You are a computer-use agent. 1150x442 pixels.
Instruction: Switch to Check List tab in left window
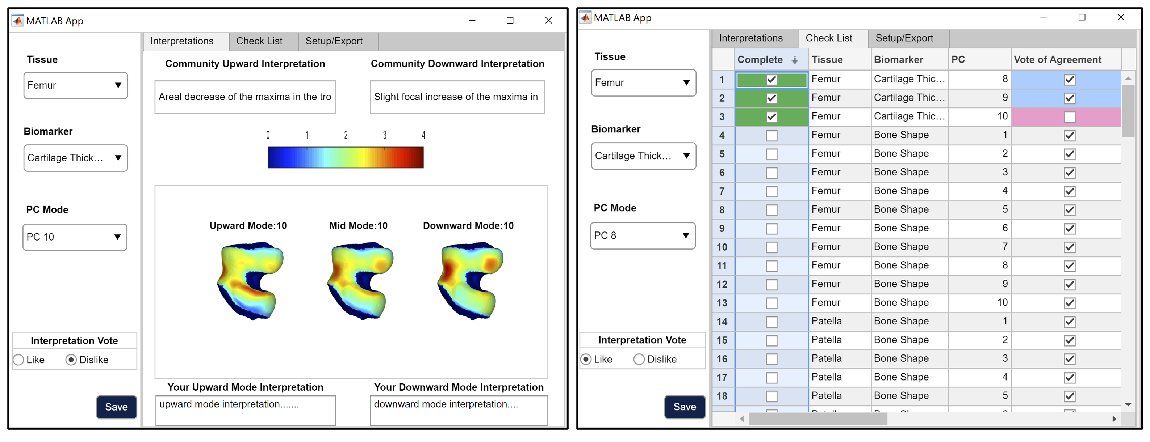coord(259,41)
